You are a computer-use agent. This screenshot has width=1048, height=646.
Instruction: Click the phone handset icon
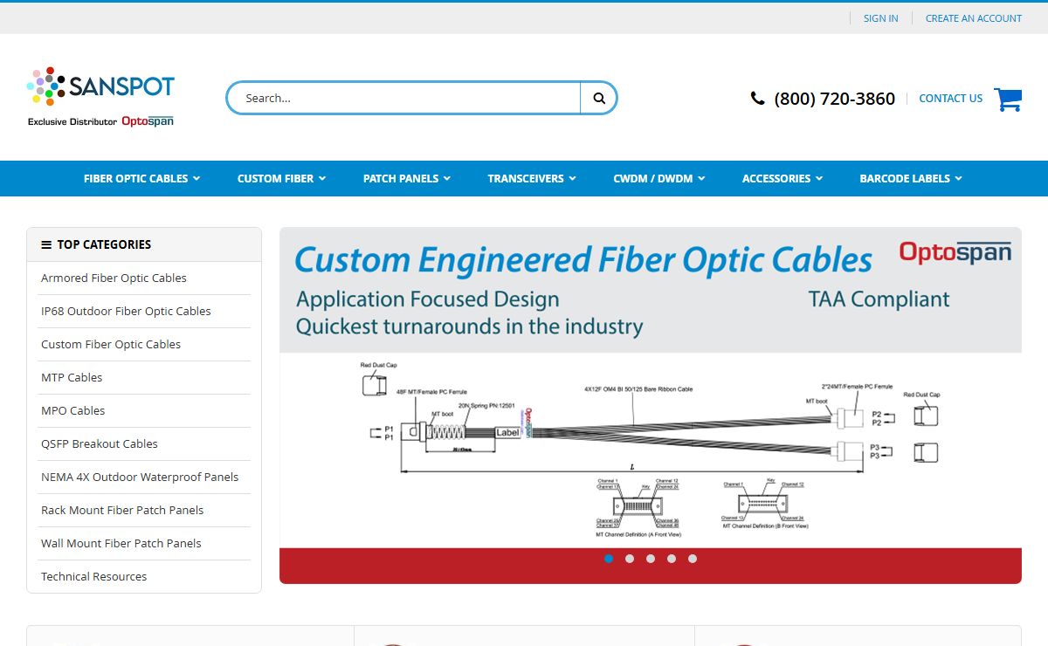(757, 99)
